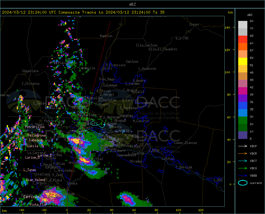Click the cyan current storm track outline near S_Roque
This screenshot has height=214, width=265.
pyautogui.click(x=98, y=124)
